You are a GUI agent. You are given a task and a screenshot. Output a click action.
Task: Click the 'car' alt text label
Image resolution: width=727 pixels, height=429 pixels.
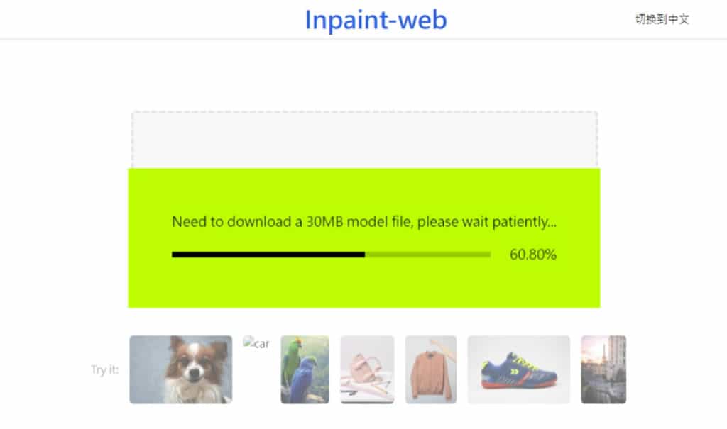click(261, 345)
